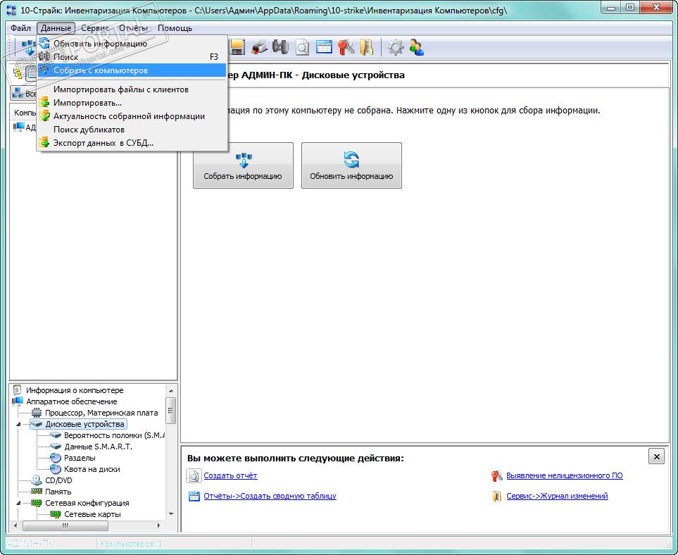Click the floppy disk save icon
This screenshot has height=555, width=678.
point(237,47)
